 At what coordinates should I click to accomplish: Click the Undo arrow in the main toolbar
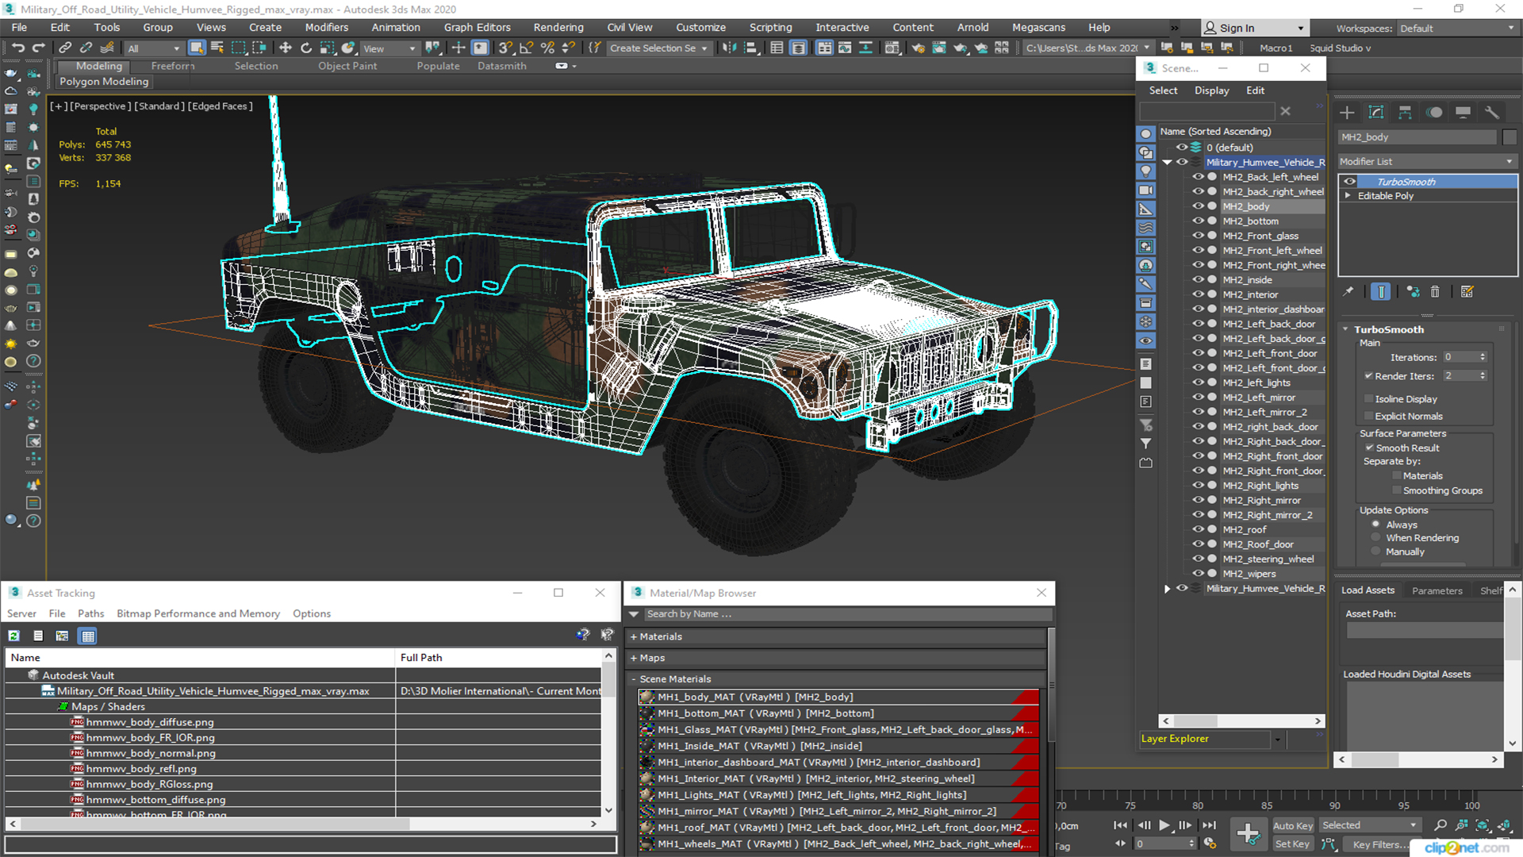[17, 48]
